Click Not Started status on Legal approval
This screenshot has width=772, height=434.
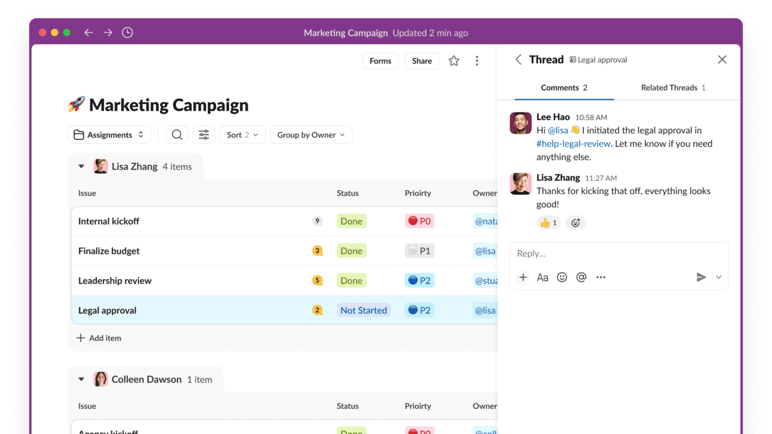(363, 310)
